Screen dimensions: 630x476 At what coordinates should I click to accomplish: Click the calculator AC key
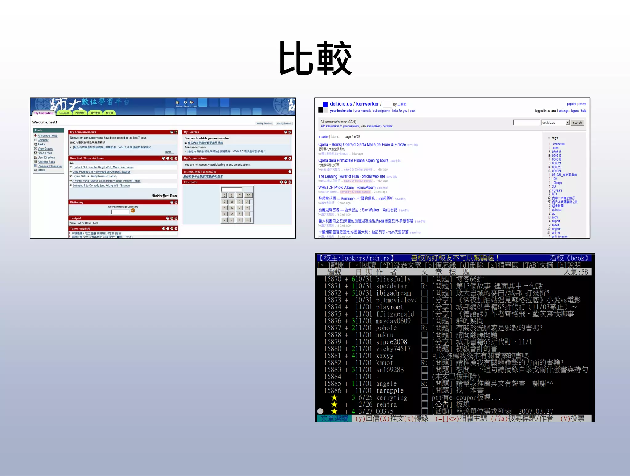coord(248,196)
